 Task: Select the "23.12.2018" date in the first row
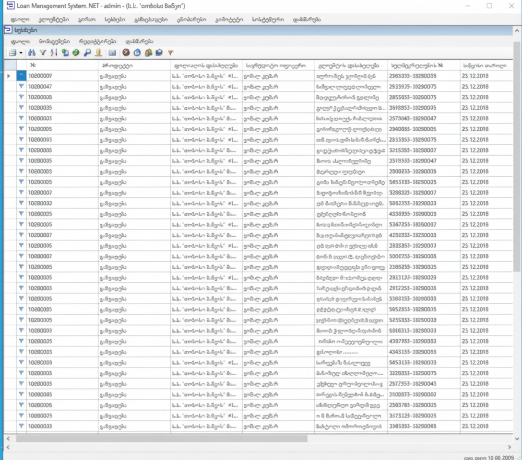pyautogui.click(x=475, y=76)
